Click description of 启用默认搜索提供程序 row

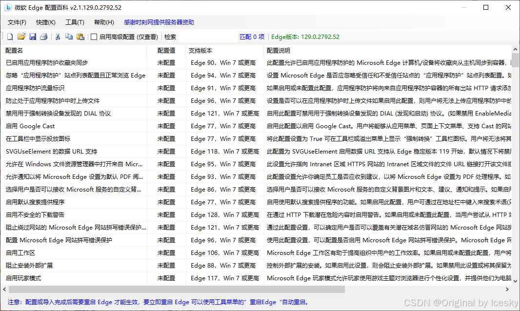tap(389, 202)
